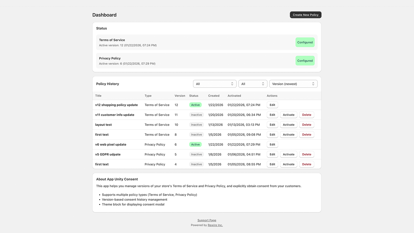Edit the layout test policy

point(272,125)
